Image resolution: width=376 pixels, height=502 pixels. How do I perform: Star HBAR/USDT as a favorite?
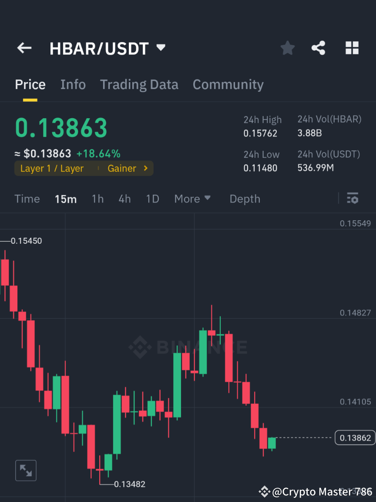click(x=287, y=48)
